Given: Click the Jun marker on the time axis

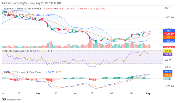Looking at the screenshot, I should tap(75, 94).
